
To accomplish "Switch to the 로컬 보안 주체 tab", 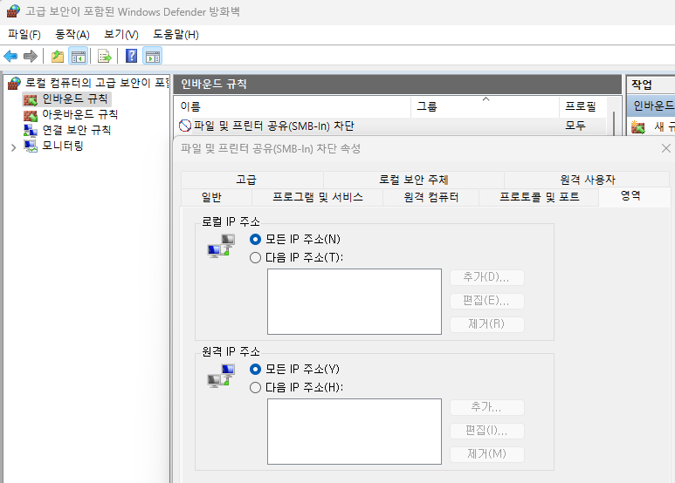I will click(x=414, y=180).
